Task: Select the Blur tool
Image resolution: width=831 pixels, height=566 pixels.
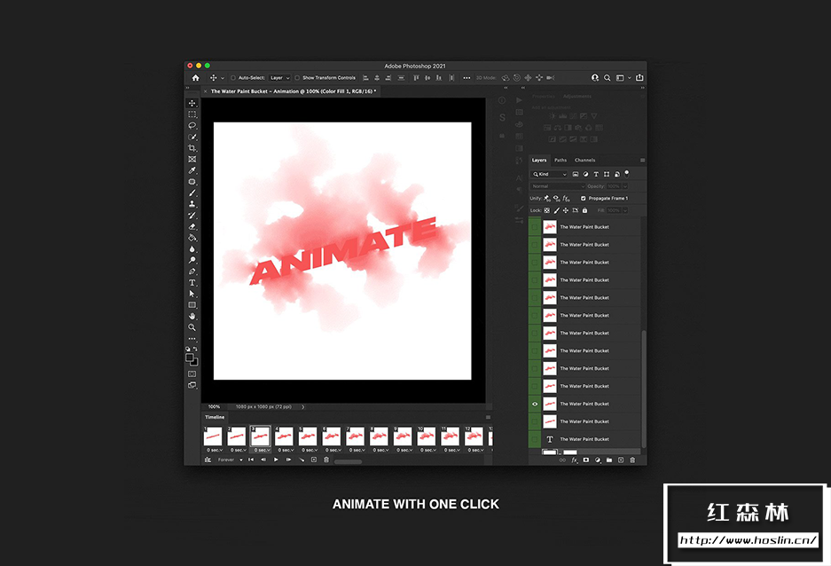Action: click(192, 248)
